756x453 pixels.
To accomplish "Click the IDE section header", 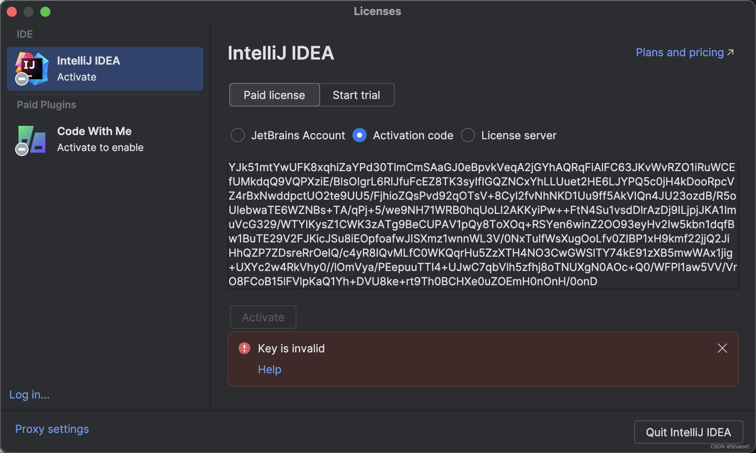I will click(x=25, y=34).
